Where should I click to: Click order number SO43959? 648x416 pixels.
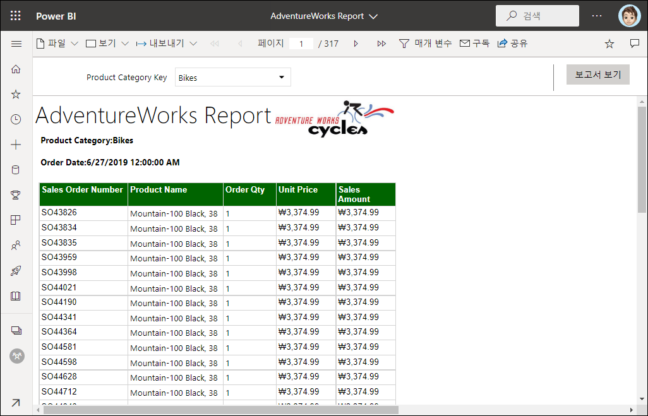tap(59, 258)
